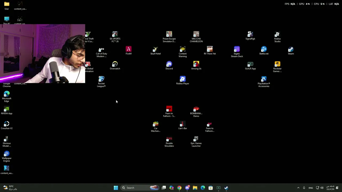Open File Explorer from the taskbar
Image resolution: width=342 pixels, height=192 pixels.
tap(195, 188)
